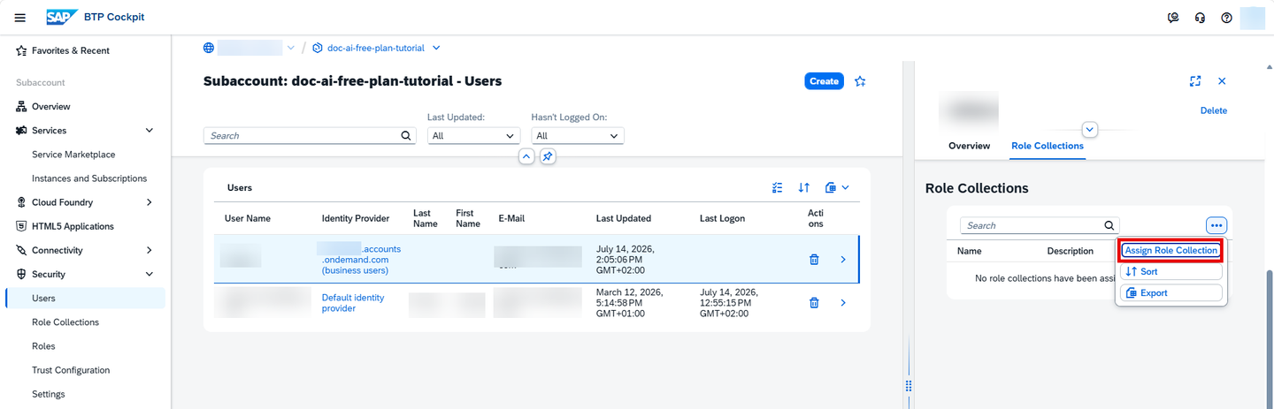The height and width of the screenshot is (409, 1274).
Task: Close the user details panel
Action: tap(1222, 81)
